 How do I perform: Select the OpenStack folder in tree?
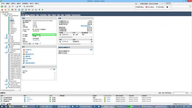[x=11, y=46]
